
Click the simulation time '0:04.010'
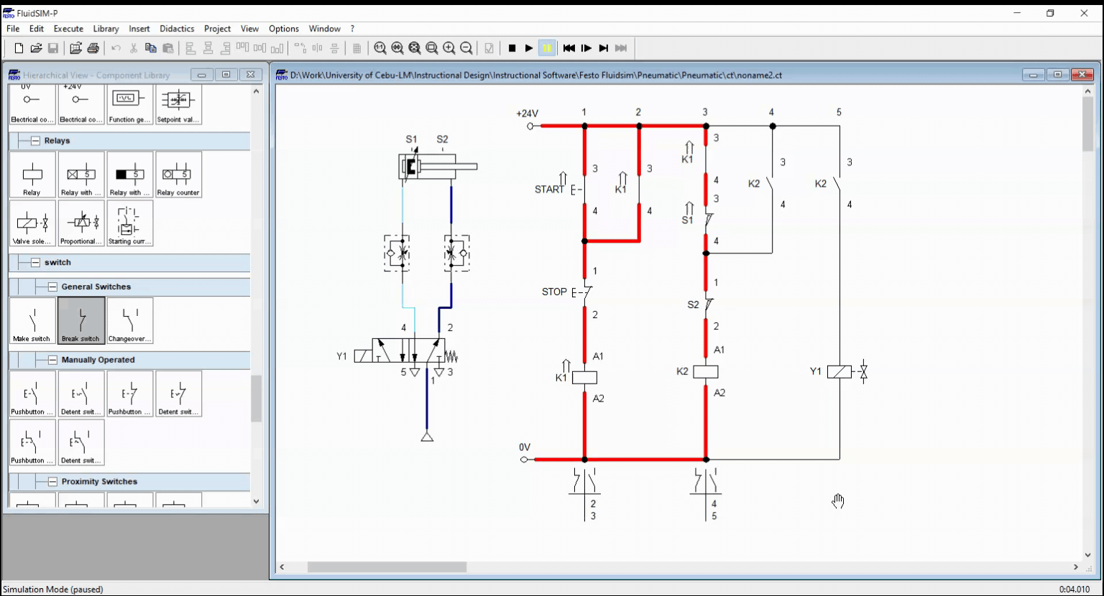click(1075, 590)
